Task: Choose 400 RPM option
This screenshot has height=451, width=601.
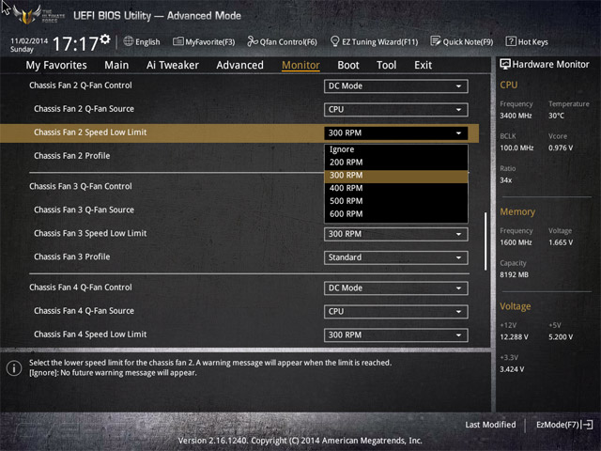Action: (x=396, y=188)
